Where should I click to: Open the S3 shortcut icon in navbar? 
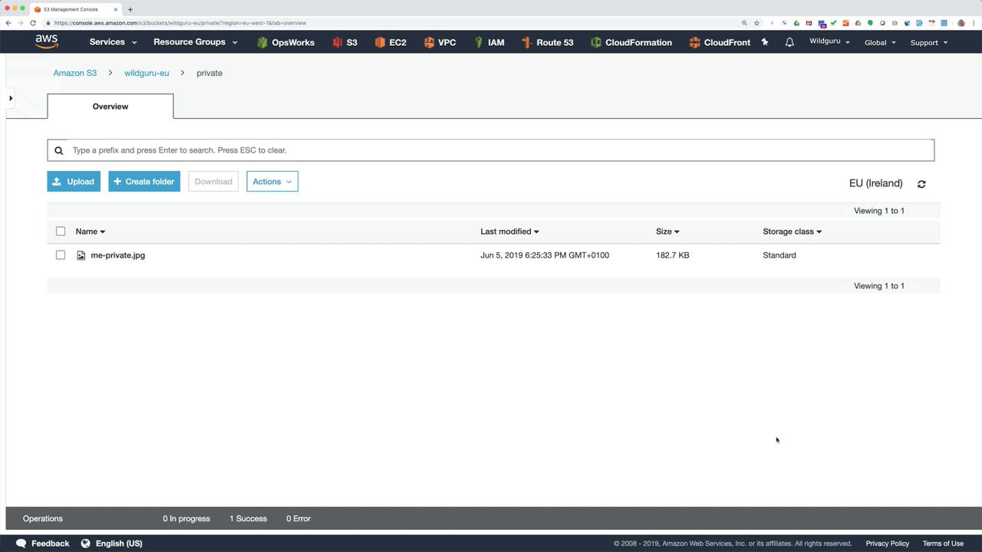337,42
